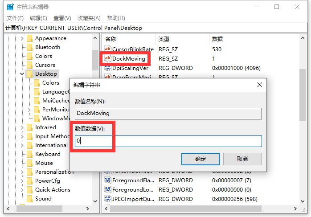Click the 0x00001000 (4096) data cell
The image size is (311, 217).
coord(236,68)
